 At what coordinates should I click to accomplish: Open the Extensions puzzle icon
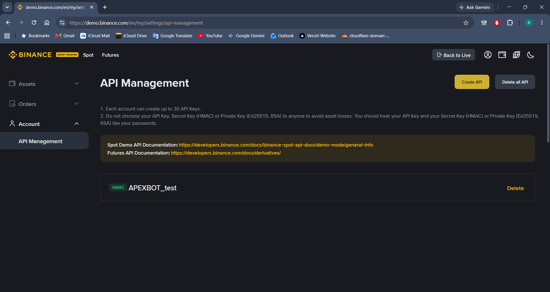pyautogui.click(x=510, y=23)
